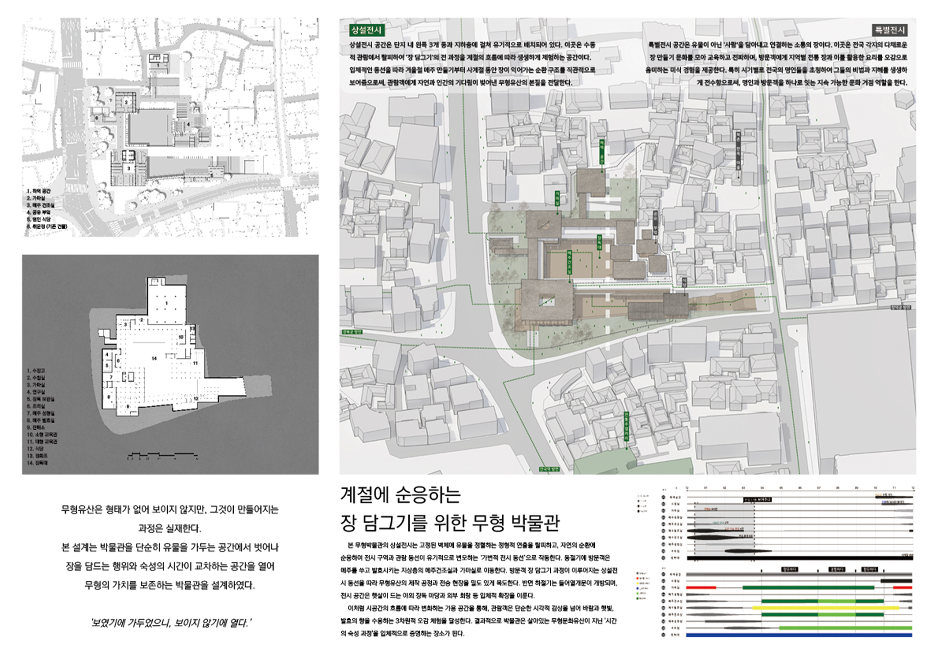Screen dimensions: 939x655
Task: Select '9. 판매소' in floor plan legend
Action: coord(36,427)
